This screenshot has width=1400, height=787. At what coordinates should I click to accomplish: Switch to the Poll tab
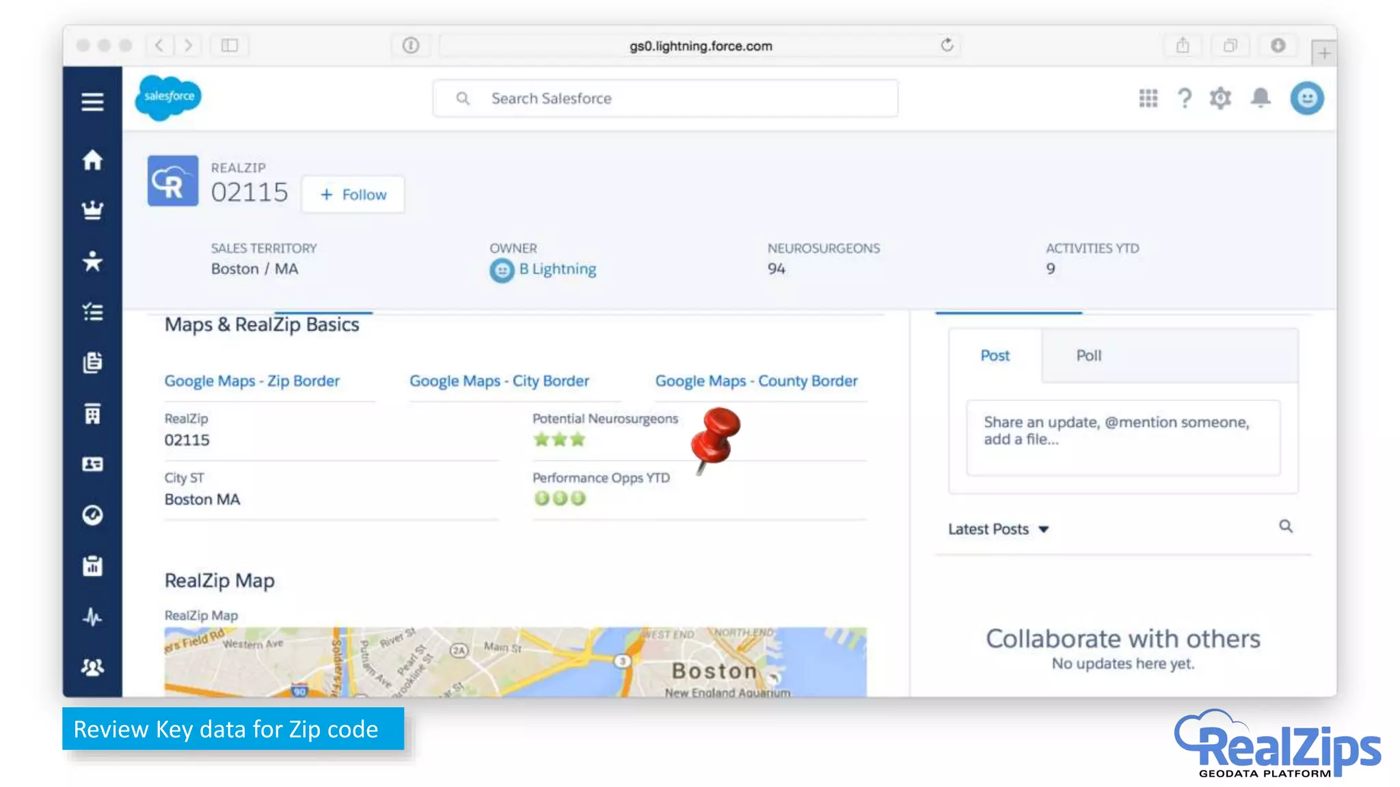(1088, 355)
